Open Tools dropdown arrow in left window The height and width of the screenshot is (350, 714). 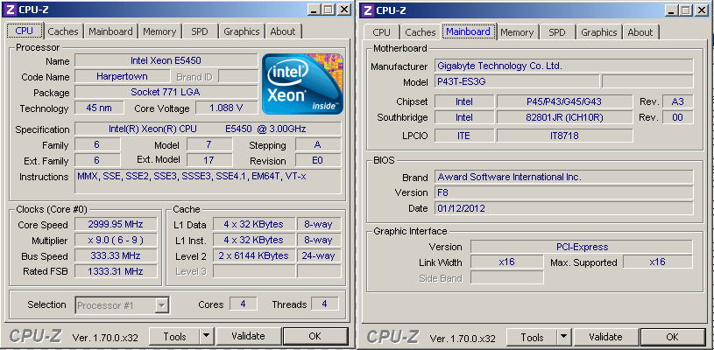207,336
